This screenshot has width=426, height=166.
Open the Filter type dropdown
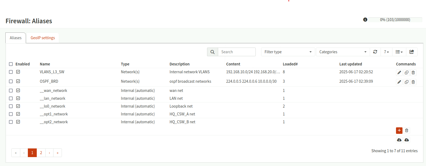[x=288, y=52]
